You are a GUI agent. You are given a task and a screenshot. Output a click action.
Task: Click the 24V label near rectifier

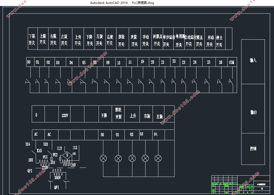coord(74,165)
